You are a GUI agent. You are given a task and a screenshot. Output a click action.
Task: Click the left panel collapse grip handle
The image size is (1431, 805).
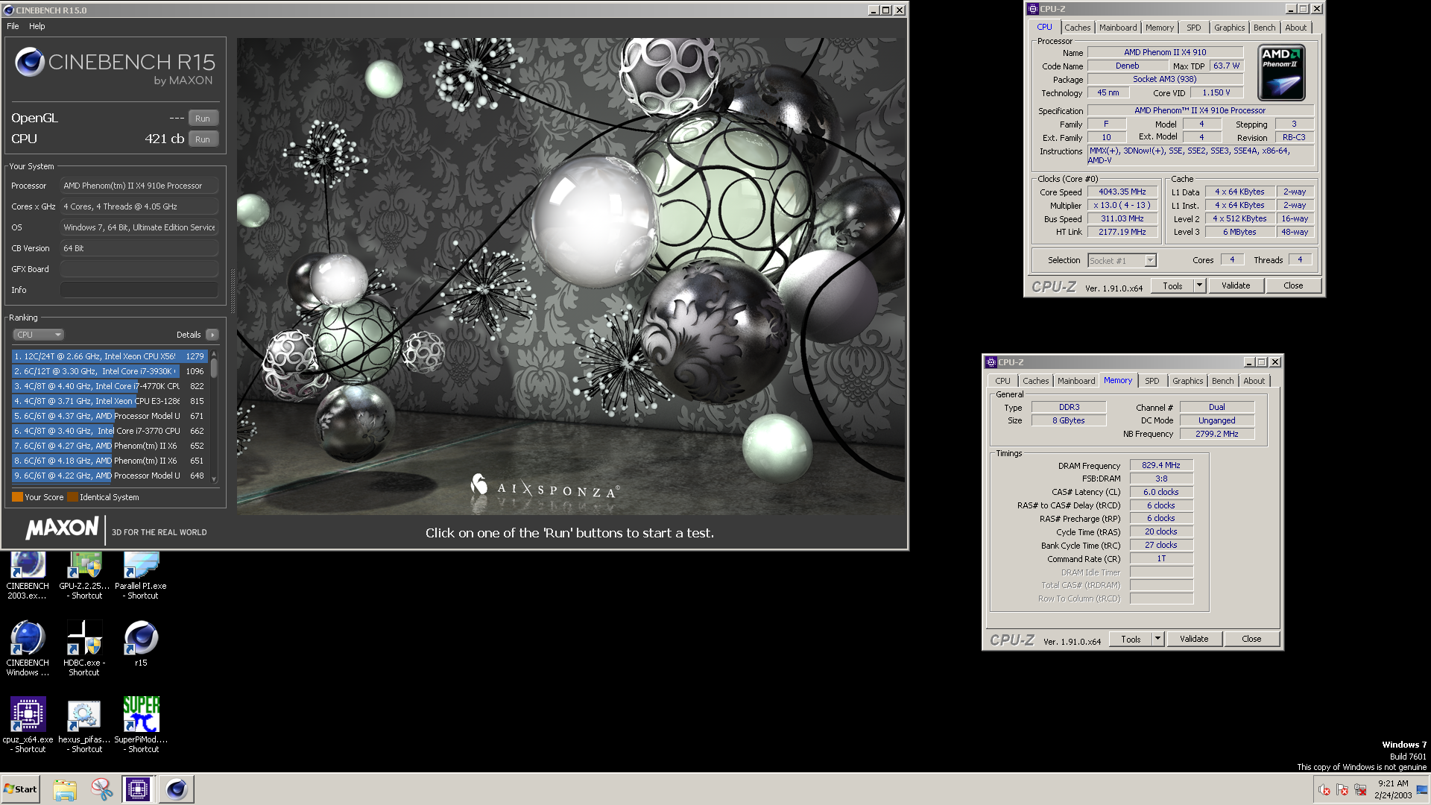pyautogui.click(x=233, y=291)
